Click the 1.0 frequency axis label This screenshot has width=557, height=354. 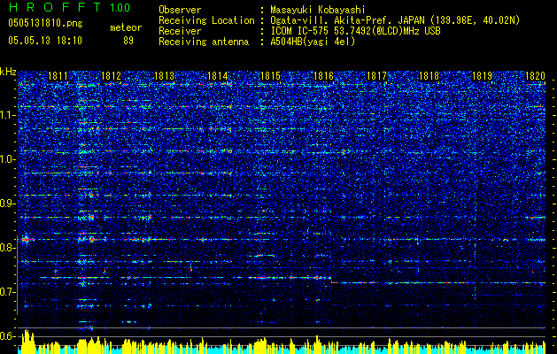[x=7, y=159]
